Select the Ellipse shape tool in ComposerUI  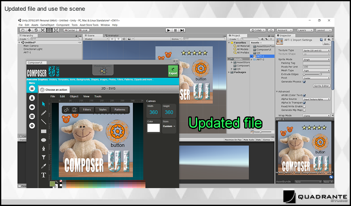pyautogui.click(x=43, y=140)
